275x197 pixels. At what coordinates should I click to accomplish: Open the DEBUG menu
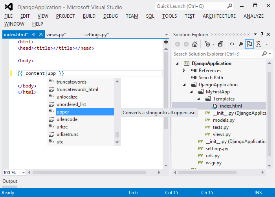pos(110,16)
